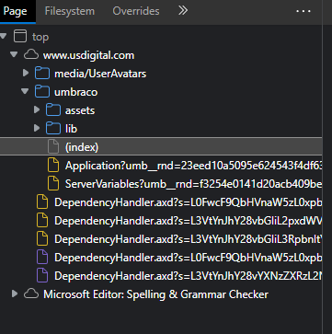Click the Application?umb__rnd file icon
332x334 pixels.
[x=53, y=166]
